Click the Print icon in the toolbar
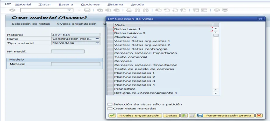Image resolution: width=270 pixels, height=121 pixels. click(x=129, y=10)
